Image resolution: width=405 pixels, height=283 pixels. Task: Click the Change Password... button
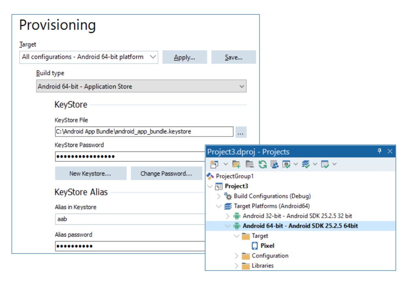[x=166, y=174]
